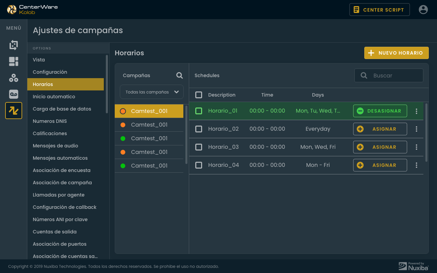Click the Mon, Wed, Fri days cell
The image size is (437, 273).
pos(318,147)
